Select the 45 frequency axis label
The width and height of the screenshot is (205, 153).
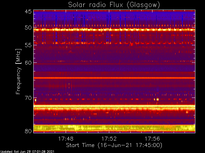pos(28,11)
